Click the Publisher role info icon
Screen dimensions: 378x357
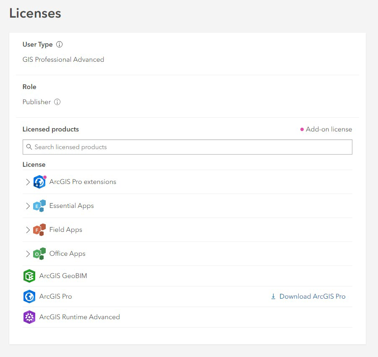(x=57, y=102)
